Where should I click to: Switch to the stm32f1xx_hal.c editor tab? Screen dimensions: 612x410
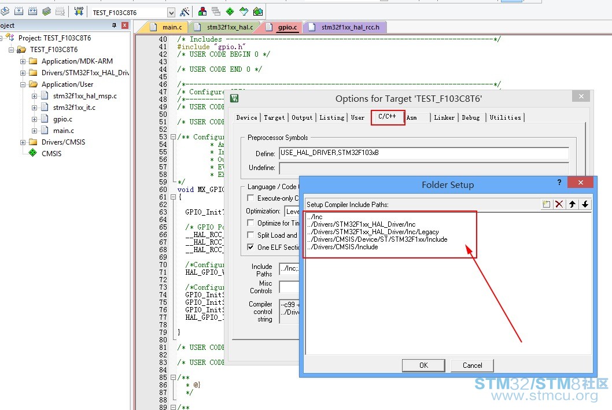[225, 27]
